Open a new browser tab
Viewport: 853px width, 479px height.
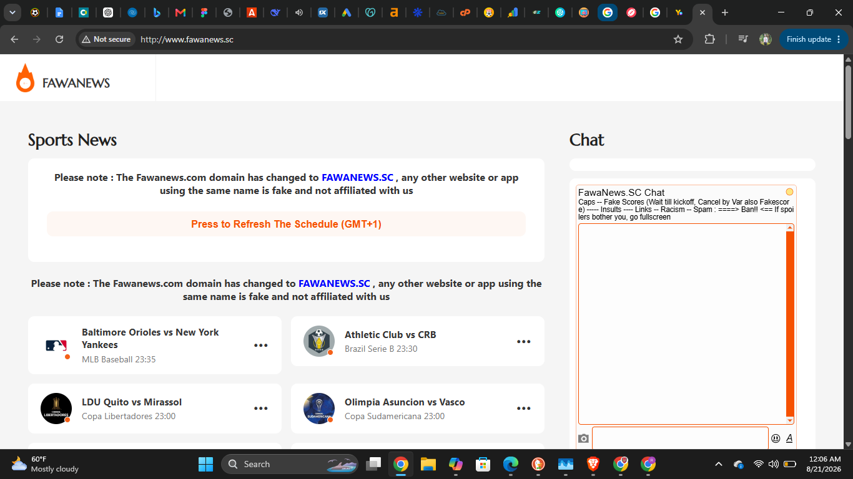click(x=724, y=12)
